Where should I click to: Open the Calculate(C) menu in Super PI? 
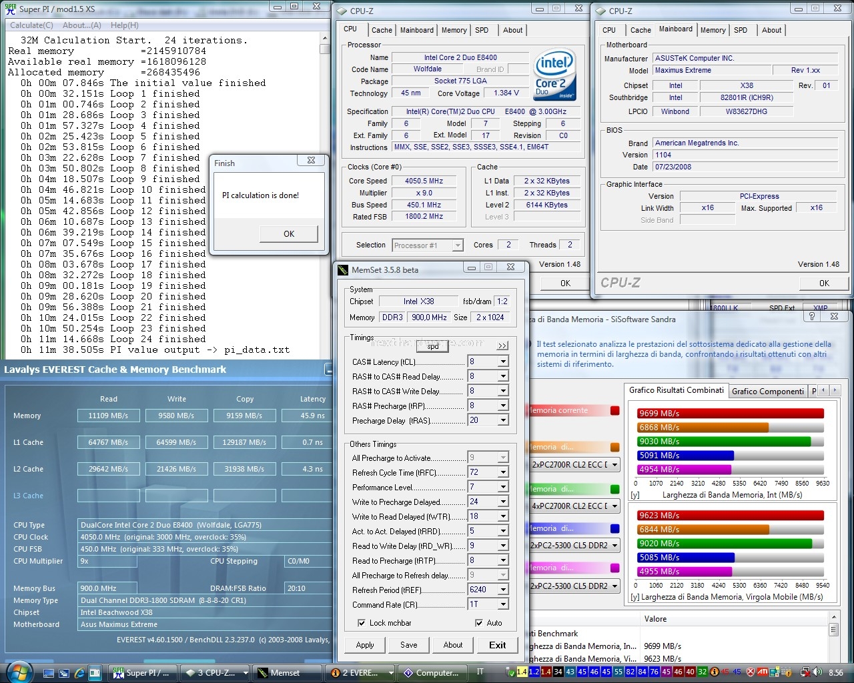32,25
